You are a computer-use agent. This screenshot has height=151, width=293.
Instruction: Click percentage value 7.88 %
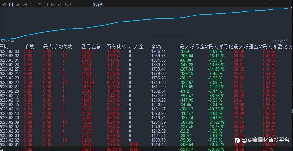[x=113, y=140]
